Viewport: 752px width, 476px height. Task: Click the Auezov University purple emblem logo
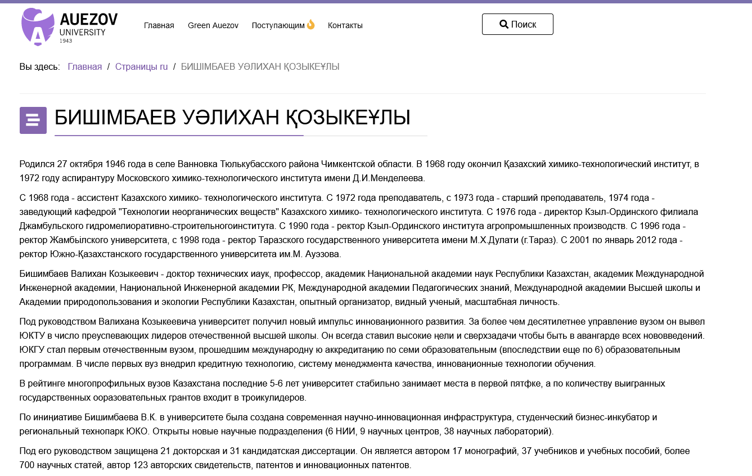(38, 26)
